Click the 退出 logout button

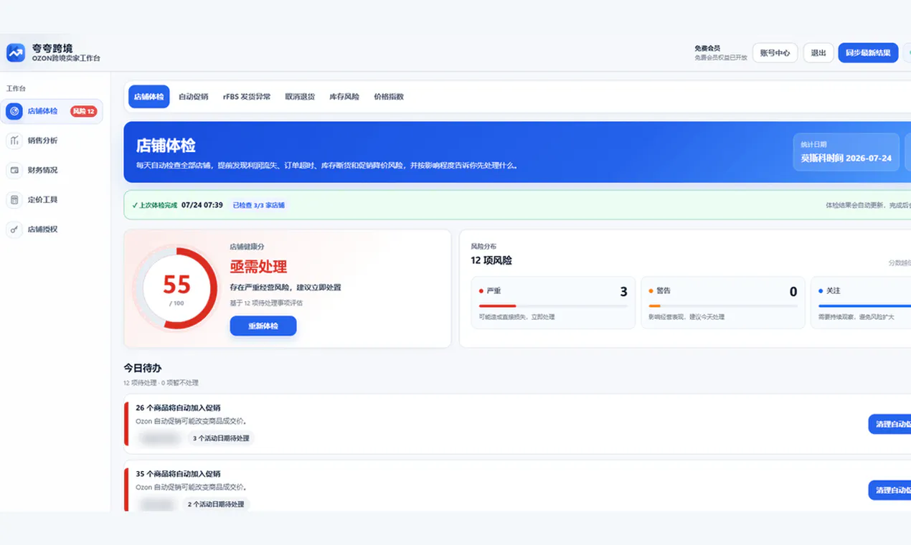[x=818, y=53]
